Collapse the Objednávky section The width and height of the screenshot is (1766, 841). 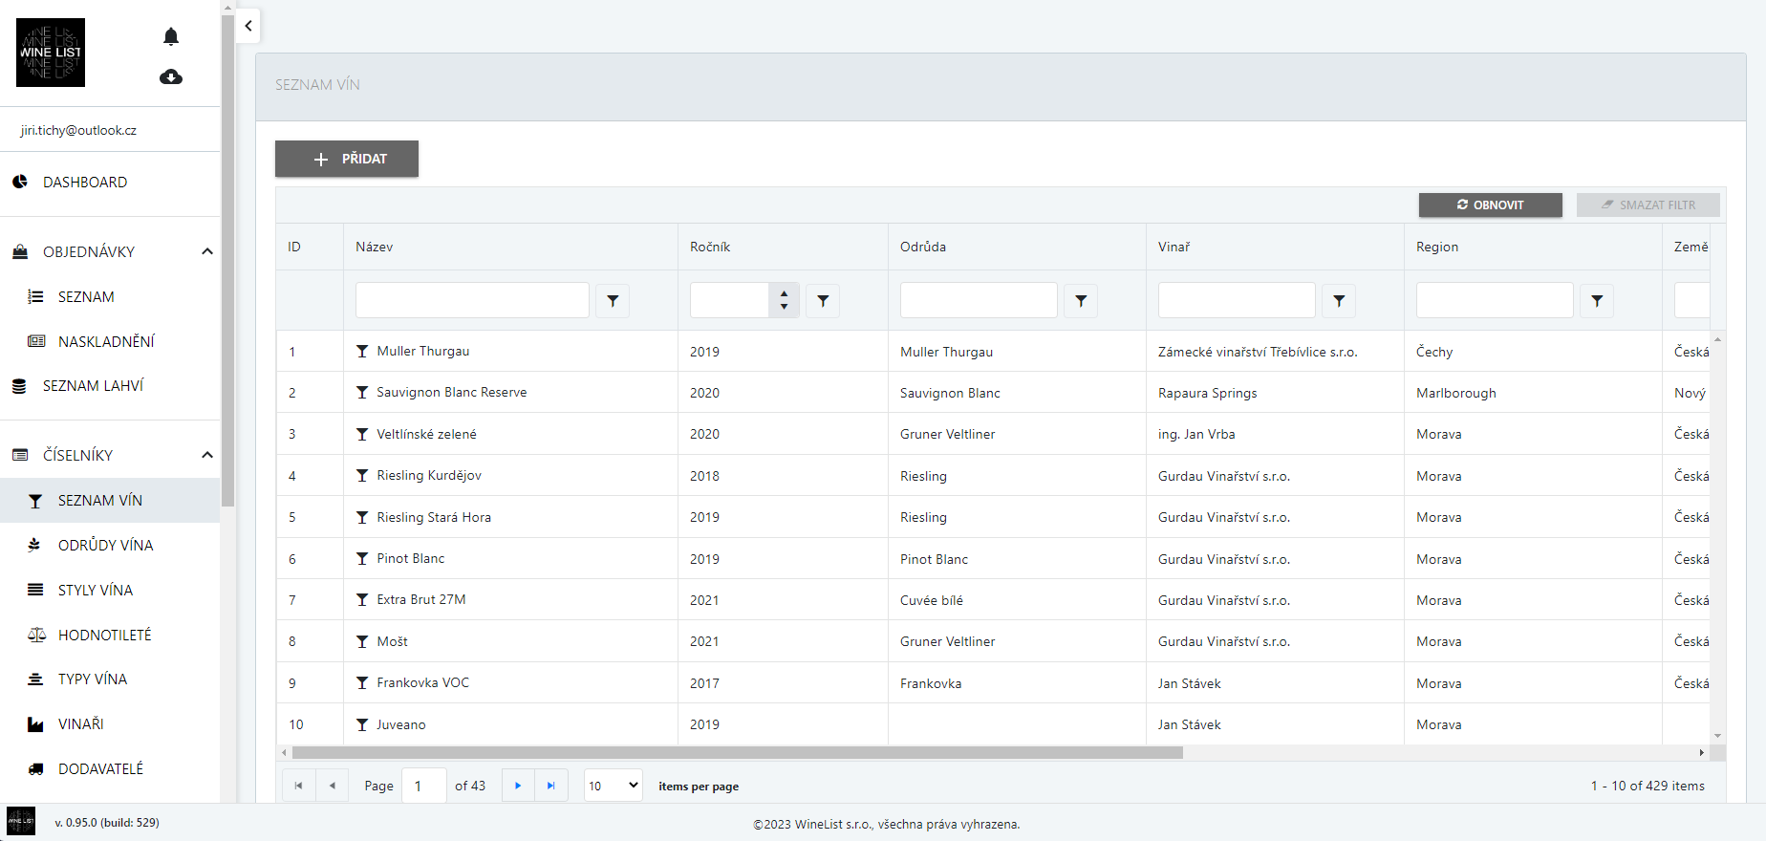(x=206, y=251)
